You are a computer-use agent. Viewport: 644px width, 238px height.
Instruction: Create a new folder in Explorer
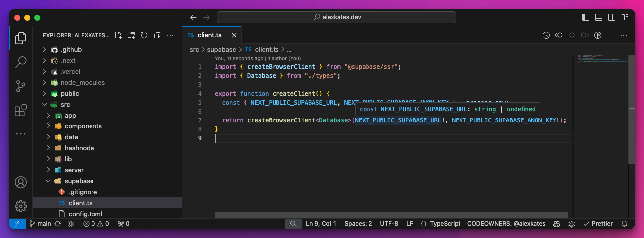(131, 35)
